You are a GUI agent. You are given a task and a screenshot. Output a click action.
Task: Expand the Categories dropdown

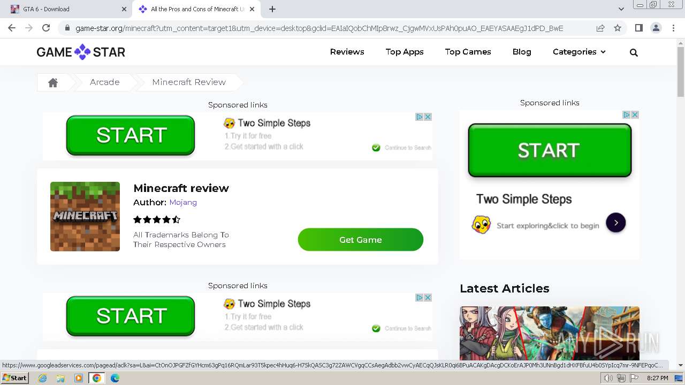(579, 52)
